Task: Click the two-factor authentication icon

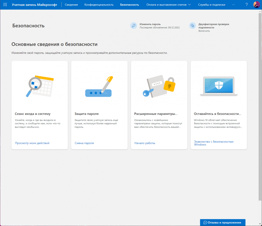Action: tap(193, 26)
